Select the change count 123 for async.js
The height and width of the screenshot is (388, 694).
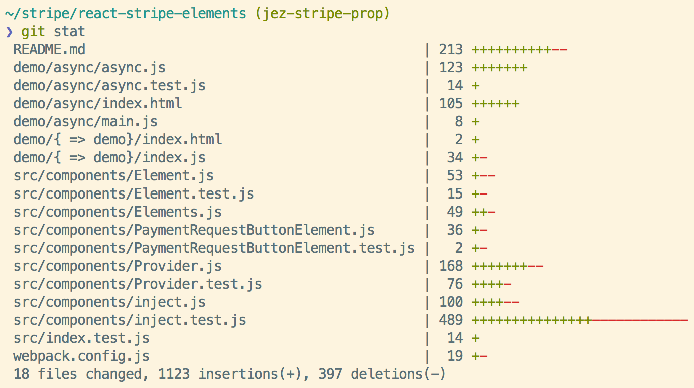451,68
